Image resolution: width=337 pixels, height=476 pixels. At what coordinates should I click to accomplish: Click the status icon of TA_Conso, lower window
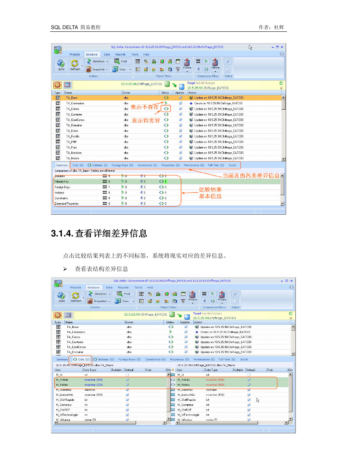click(171, 337)
